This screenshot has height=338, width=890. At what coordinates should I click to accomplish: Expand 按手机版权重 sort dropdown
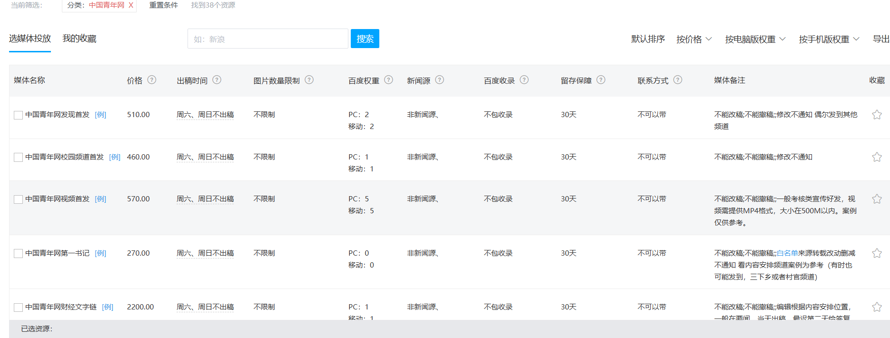(x=829, y=39)
